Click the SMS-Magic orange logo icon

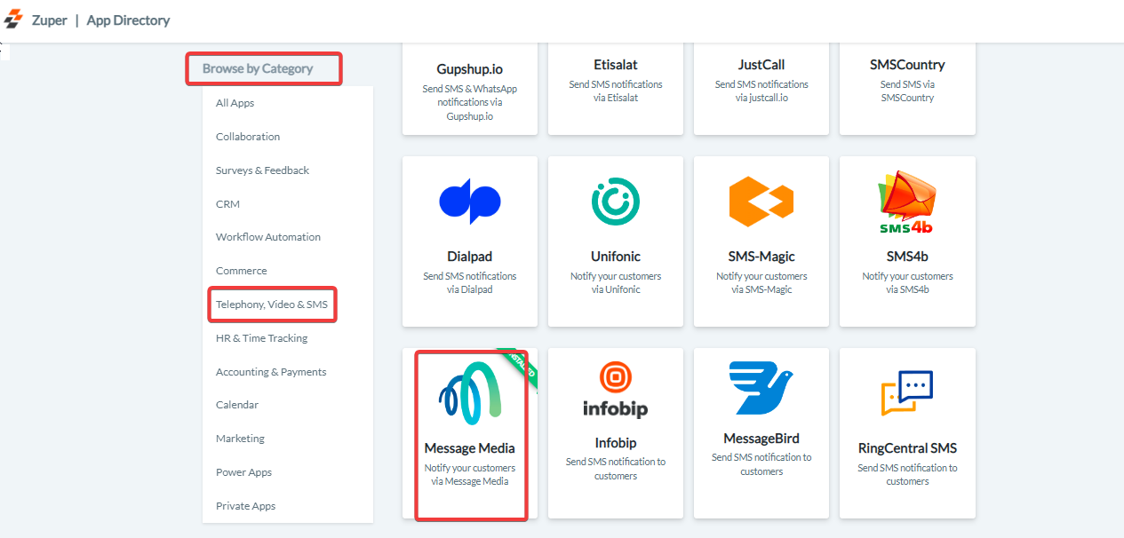pos(761,202)
